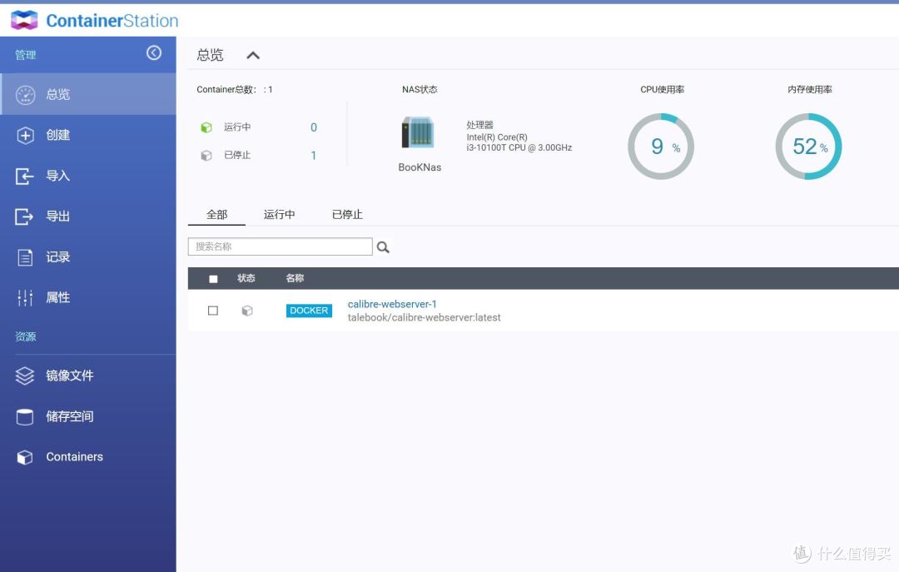
Task: Click talebook/calibre-webserver:latest image text
Action: point(425,318)
